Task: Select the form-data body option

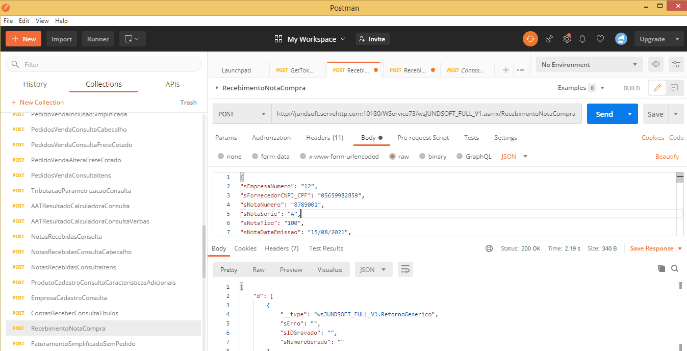Action: [256, 157]
